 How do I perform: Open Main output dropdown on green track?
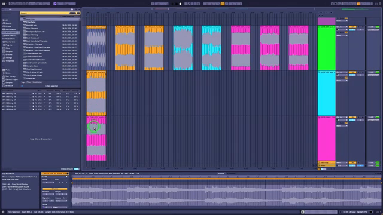tap(342, 36)
